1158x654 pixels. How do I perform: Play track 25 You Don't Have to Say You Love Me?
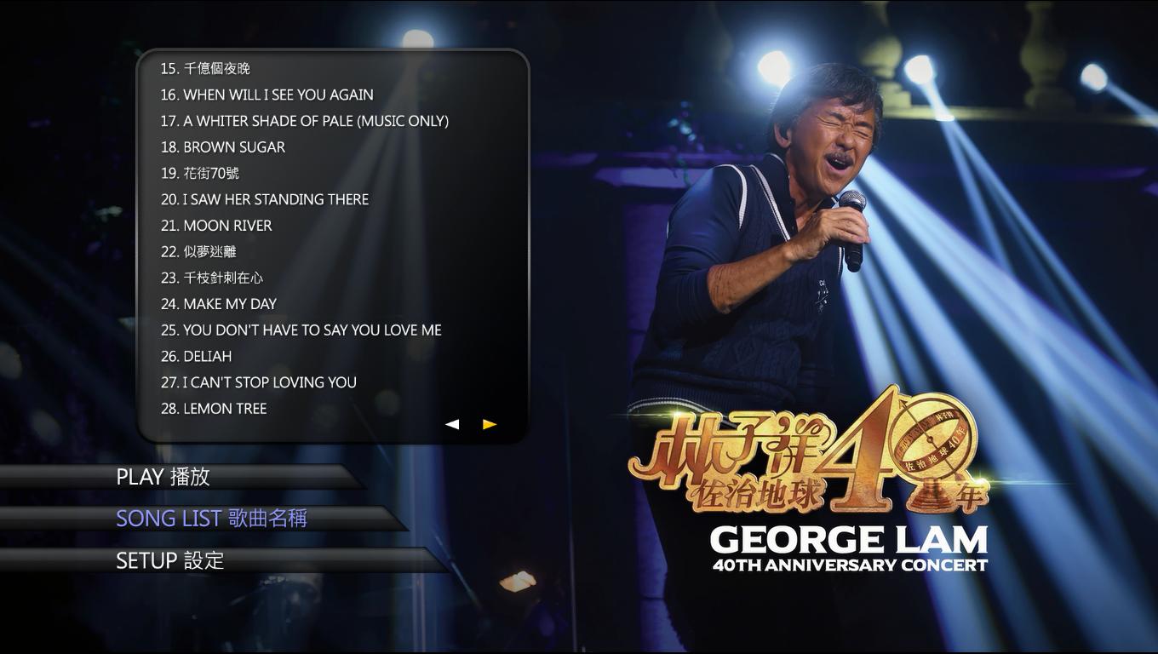[x=301, y=330]
